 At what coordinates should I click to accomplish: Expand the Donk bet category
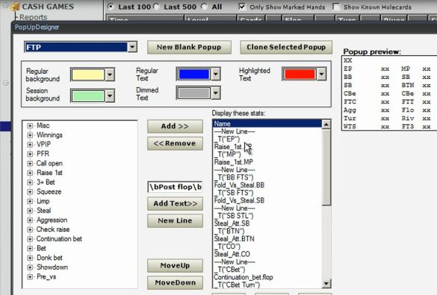coord(30,258)
